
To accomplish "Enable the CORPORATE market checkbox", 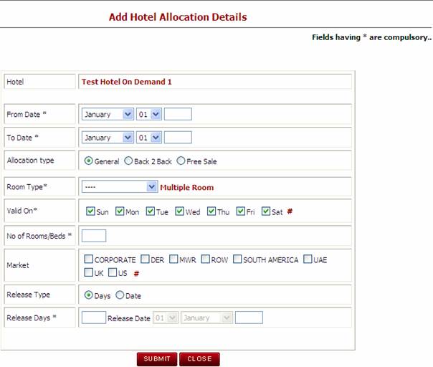I will (88, 259).
